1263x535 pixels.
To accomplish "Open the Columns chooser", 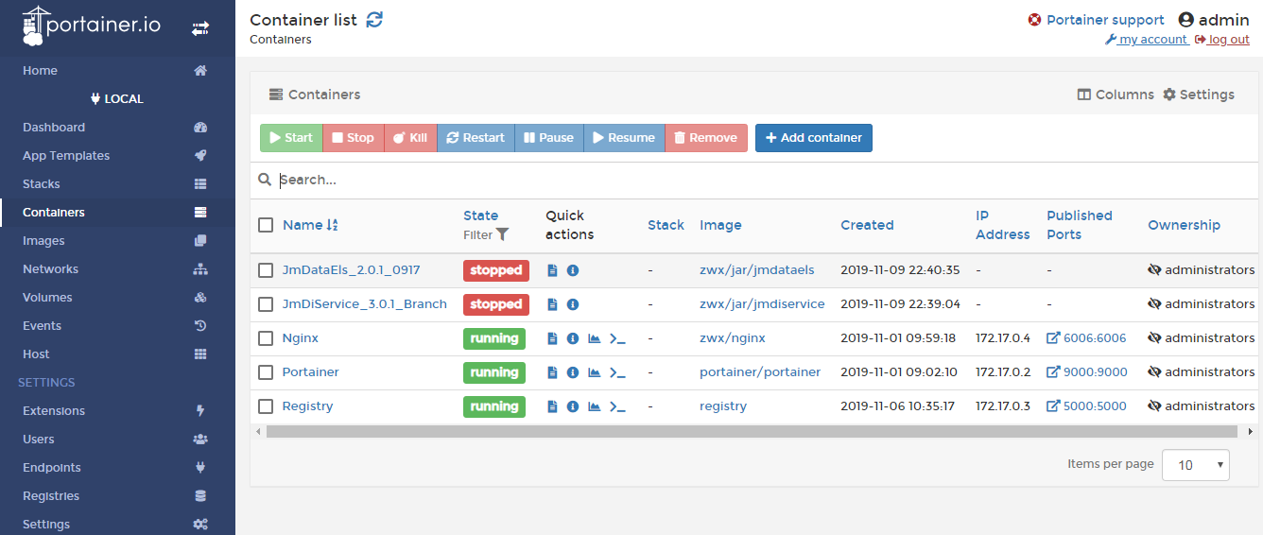I will click(1116, 95).
